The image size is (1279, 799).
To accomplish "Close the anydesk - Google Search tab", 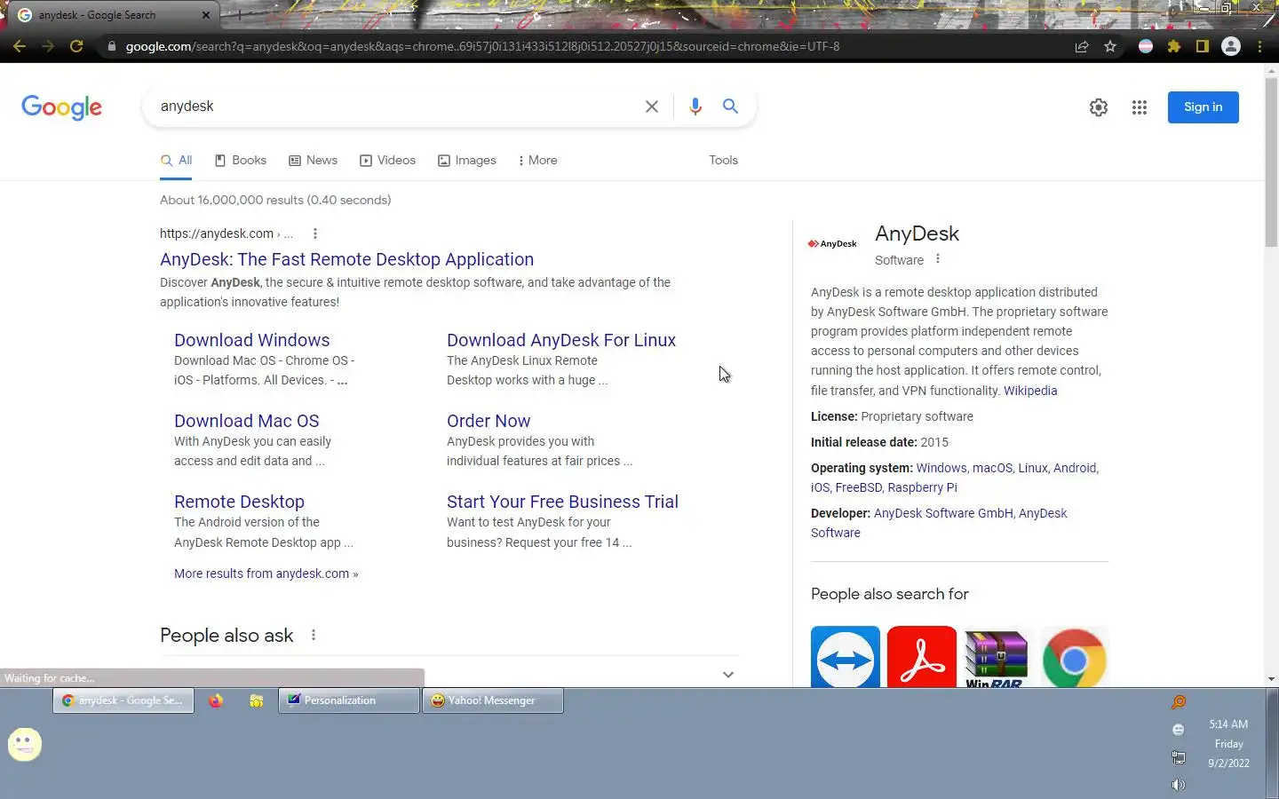I will pos(206,15).
